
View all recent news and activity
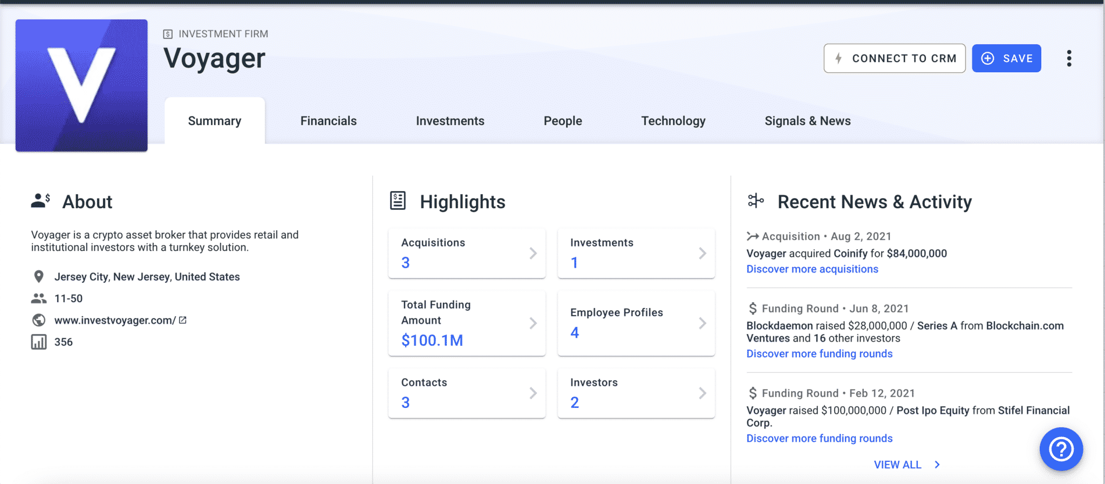click(x=897, y=465)
